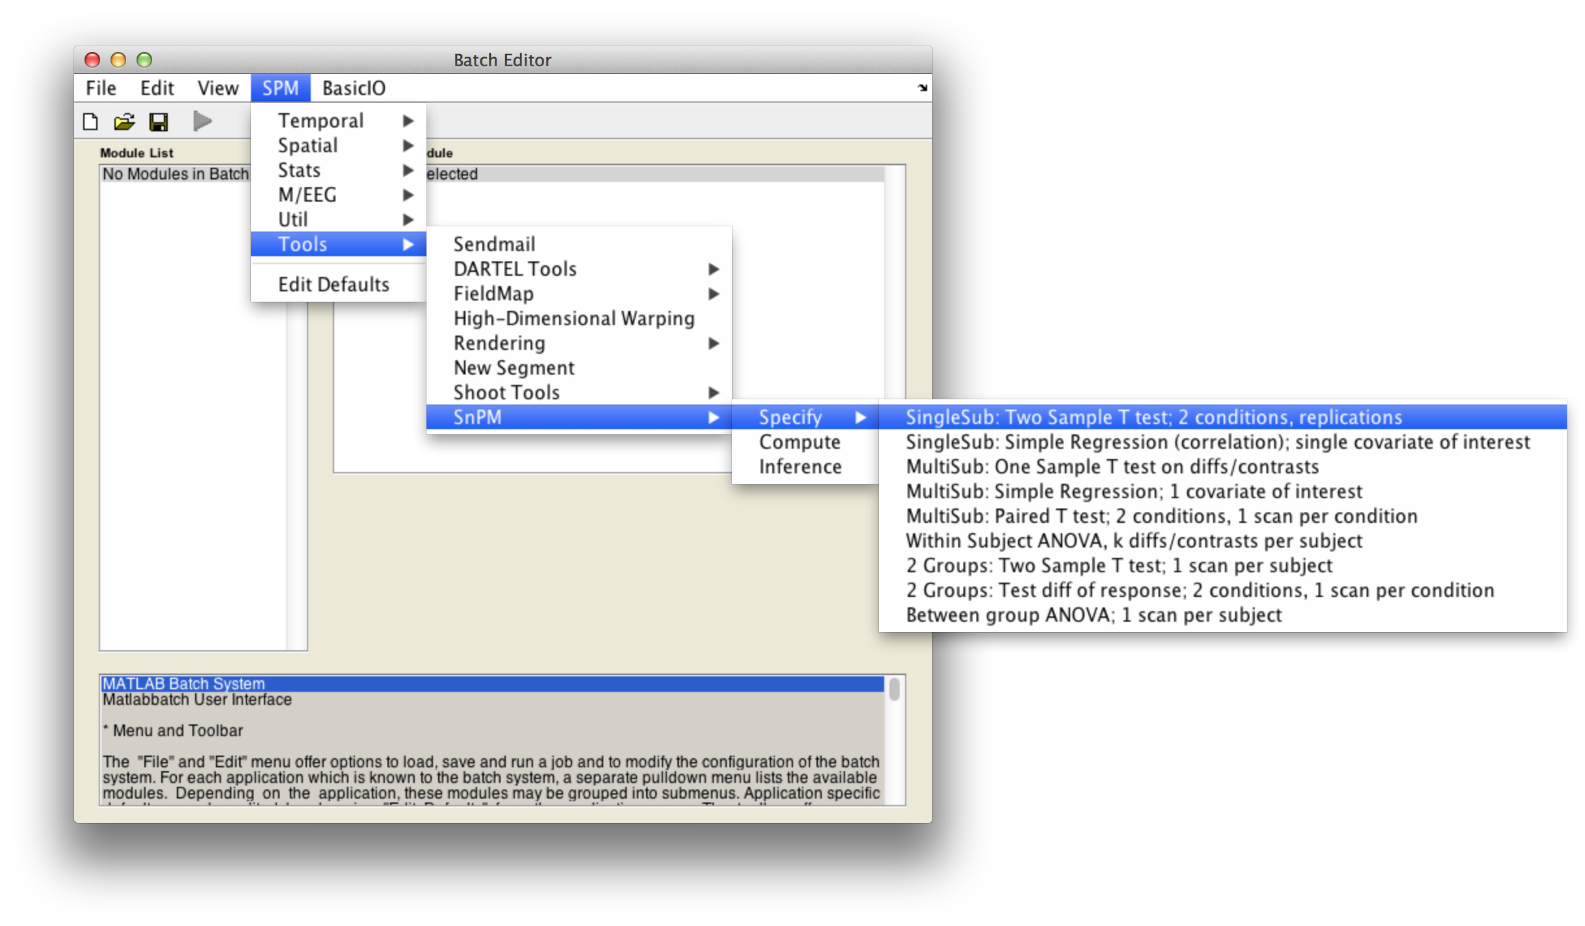Choose SingleSub Simple Regression correlation
The width and height of the screenshot is (1585, 926).
[x=1222, y=442]
